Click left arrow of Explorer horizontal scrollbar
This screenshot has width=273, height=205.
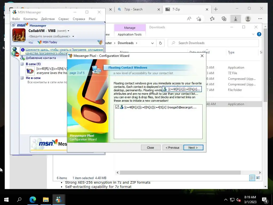118,173
